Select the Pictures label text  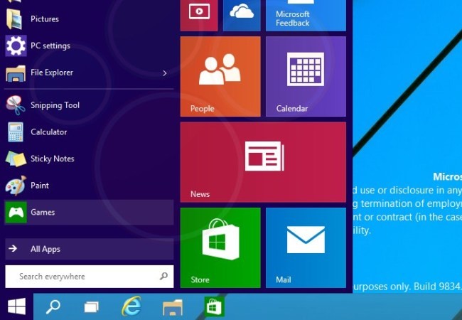click(45, 19)
